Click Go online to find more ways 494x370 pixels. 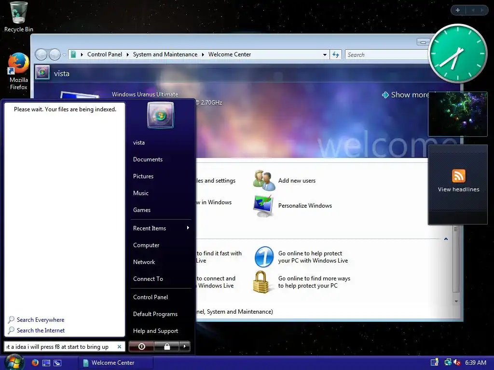pos(314,282)
